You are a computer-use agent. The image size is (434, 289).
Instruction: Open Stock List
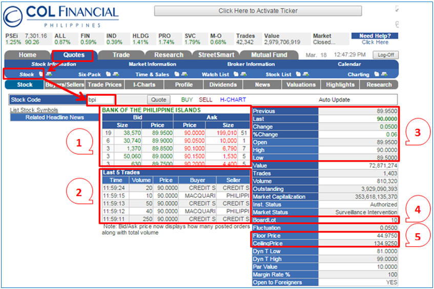click(278, 74)
